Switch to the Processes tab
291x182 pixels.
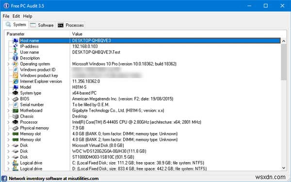[x=71, y=25]
